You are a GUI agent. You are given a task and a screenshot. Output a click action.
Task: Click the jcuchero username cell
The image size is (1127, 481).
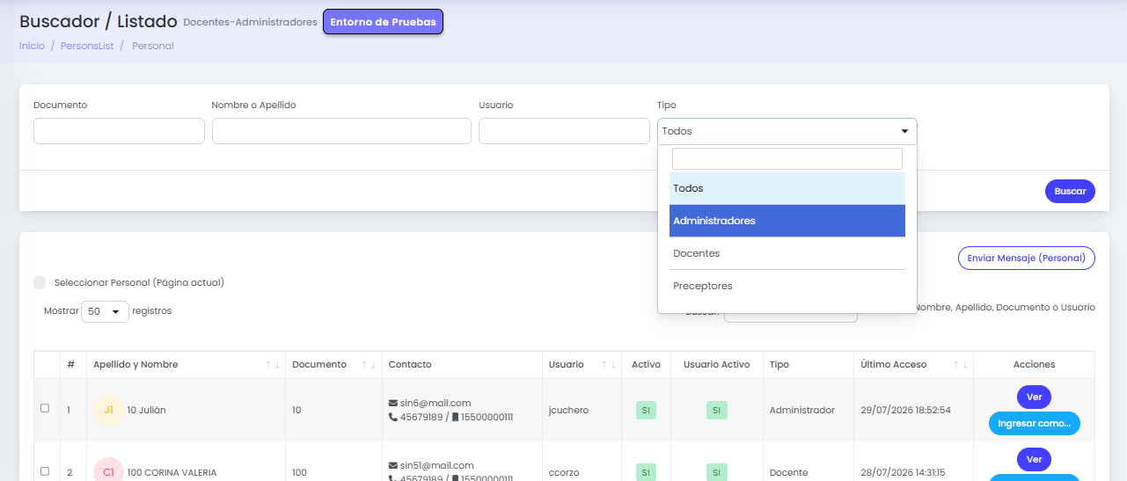click(x=568, y=410)
